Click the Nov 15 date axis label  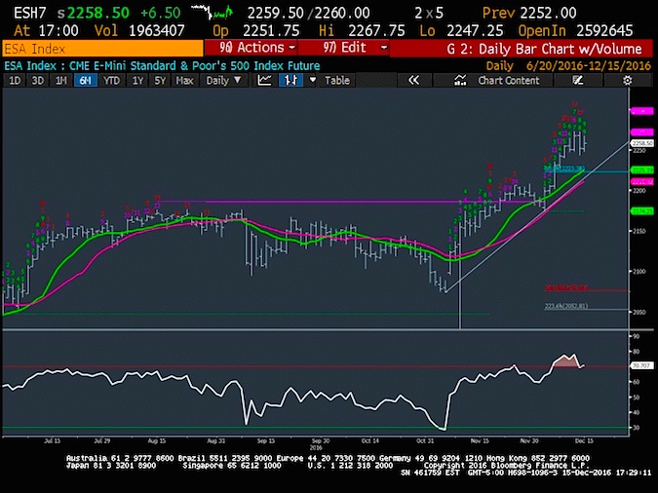tap(480, 441)
